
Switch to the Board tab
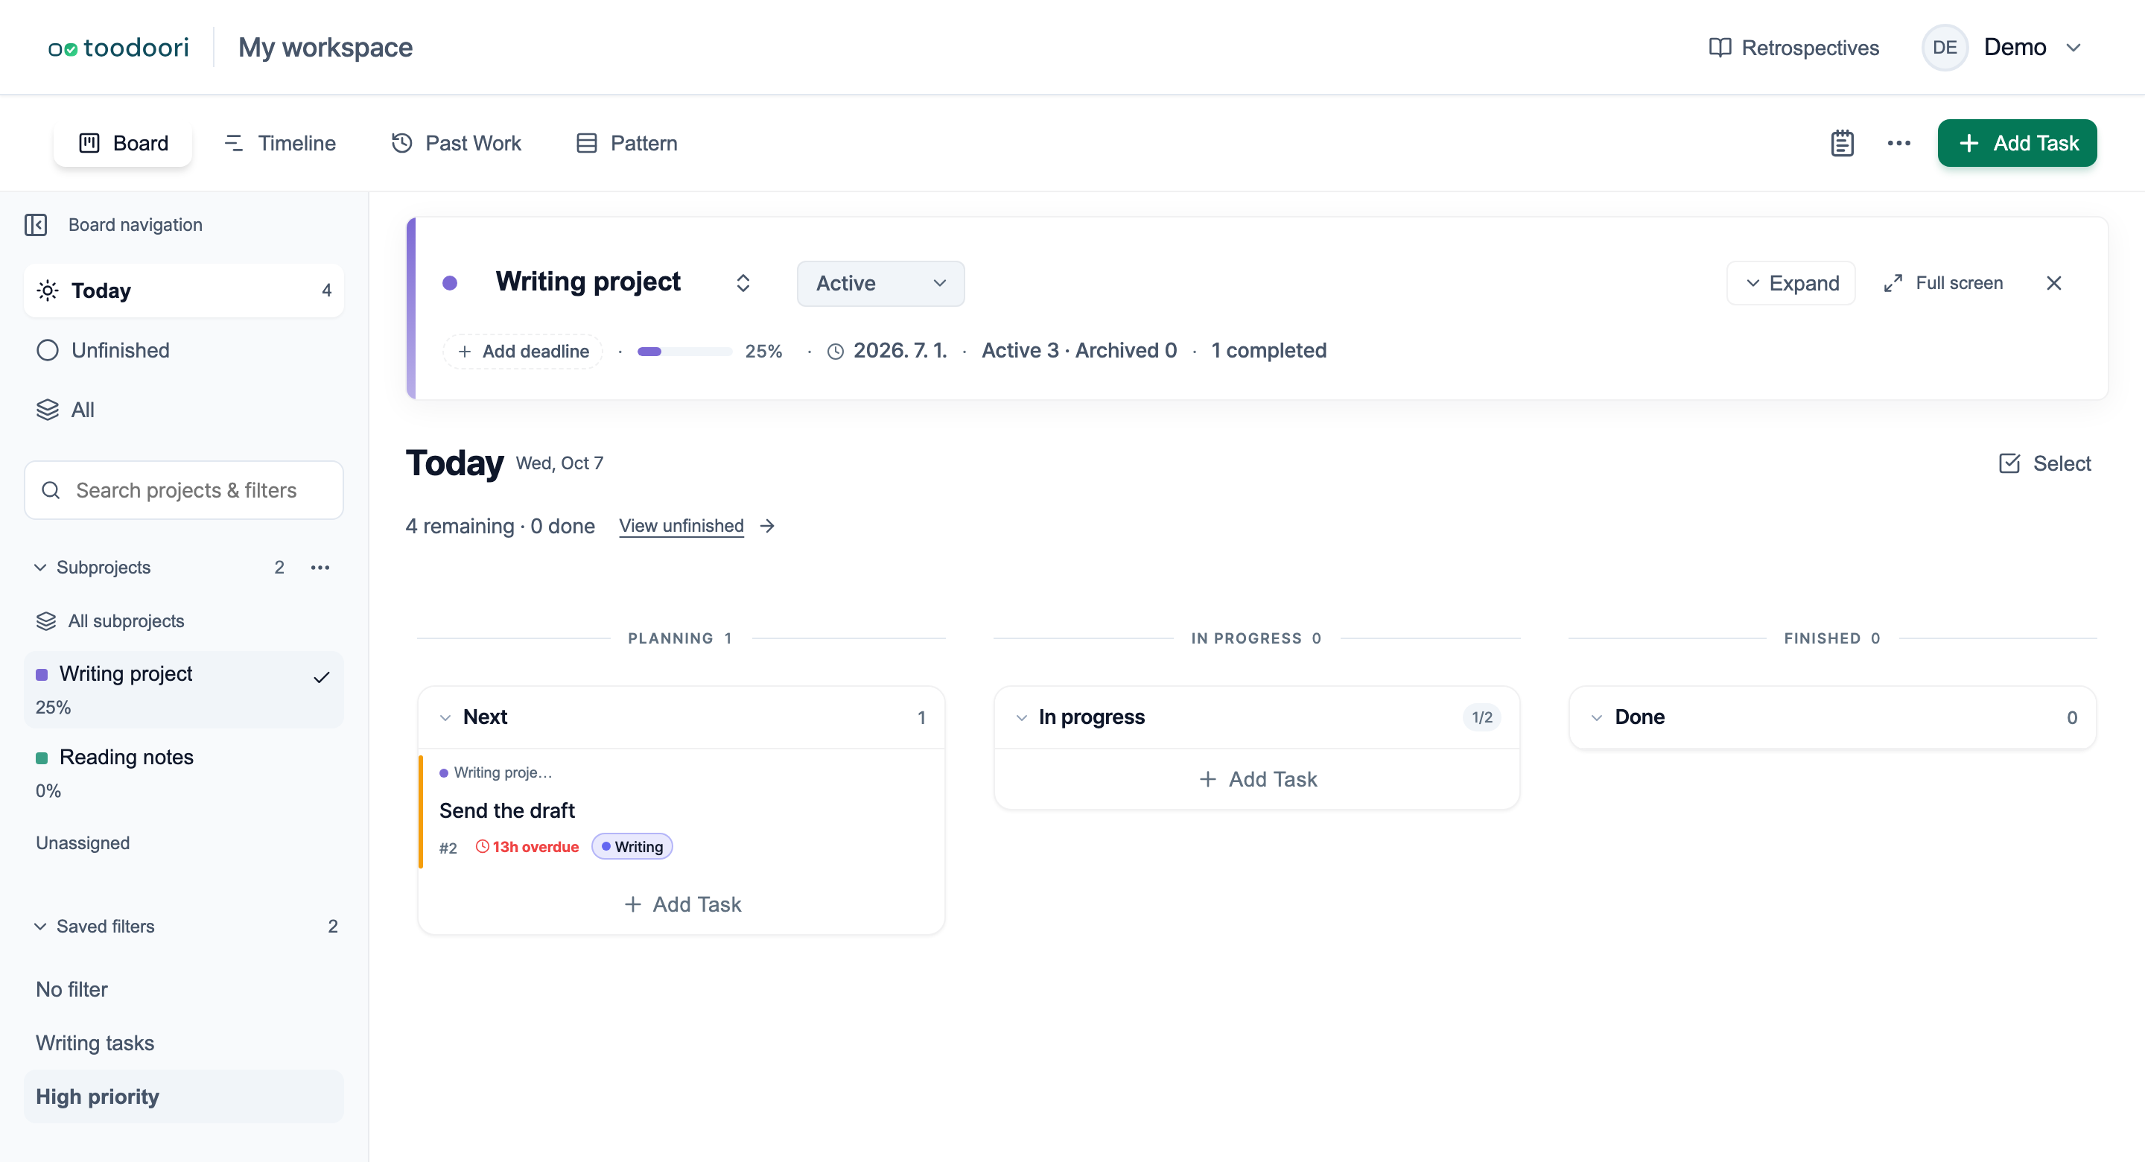pos(123,143)
